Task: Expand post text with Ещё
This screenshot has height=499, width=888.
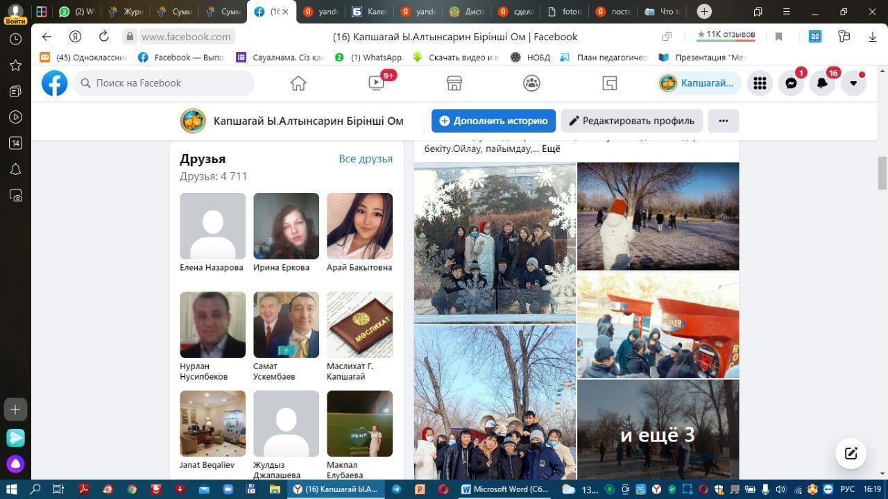Action: [551, 149]
